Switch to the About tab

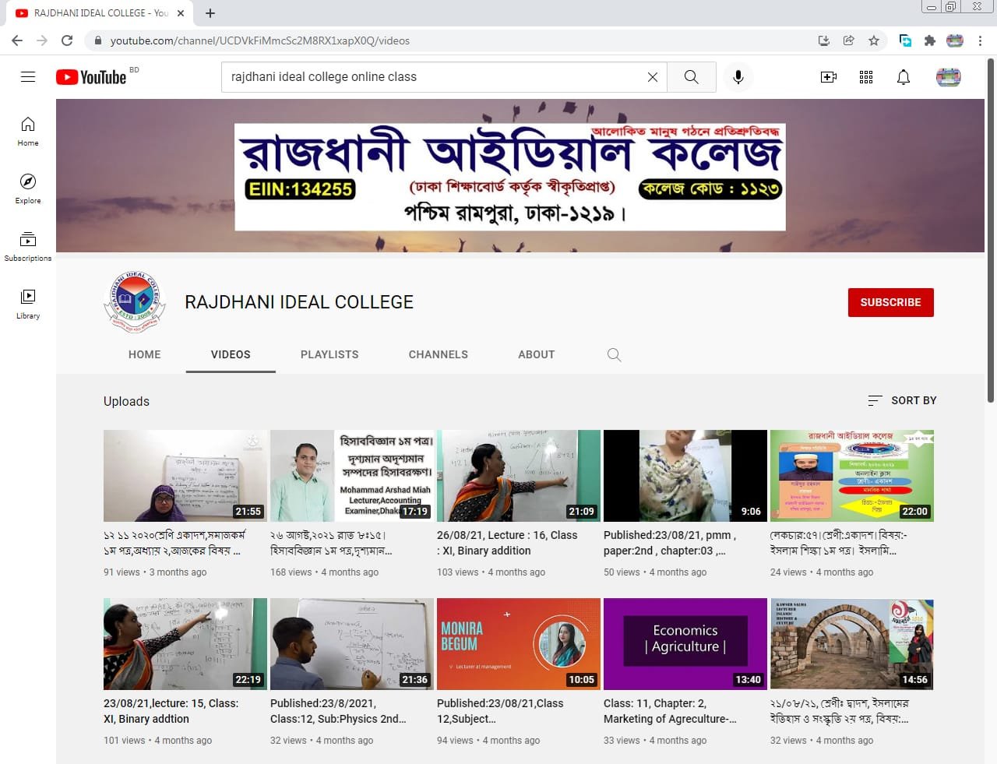536,354
